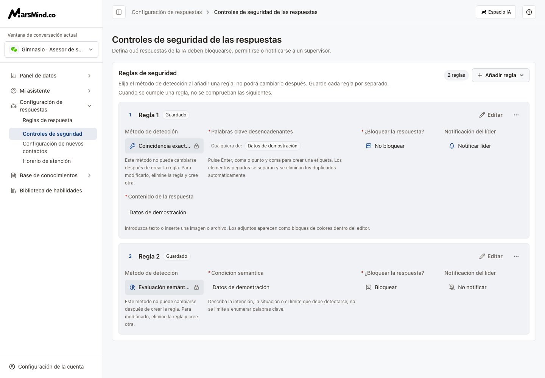545x378 pixels.
Task: Open the Espacio IA button
Action: [496, 12]
